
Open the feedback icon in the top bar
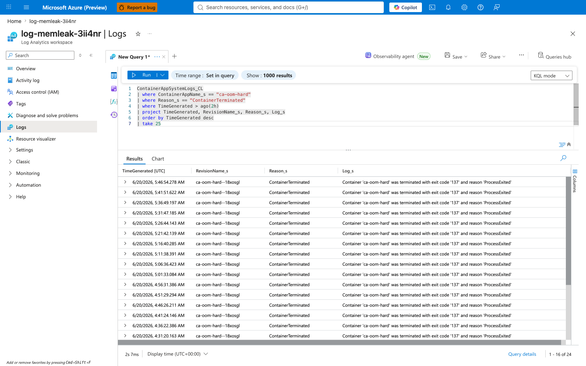pos(497,7)
